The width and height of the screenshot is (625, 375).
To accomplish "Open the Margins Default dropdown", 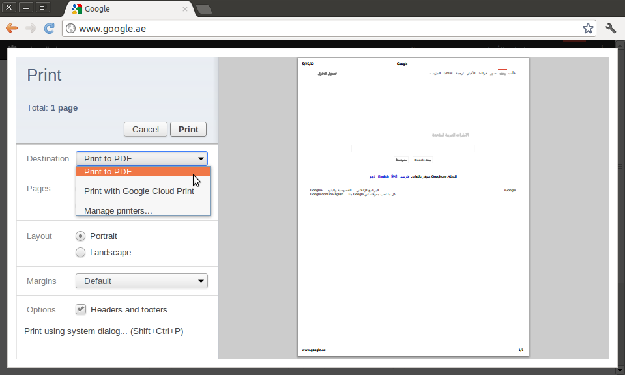I will click(141, 281).
